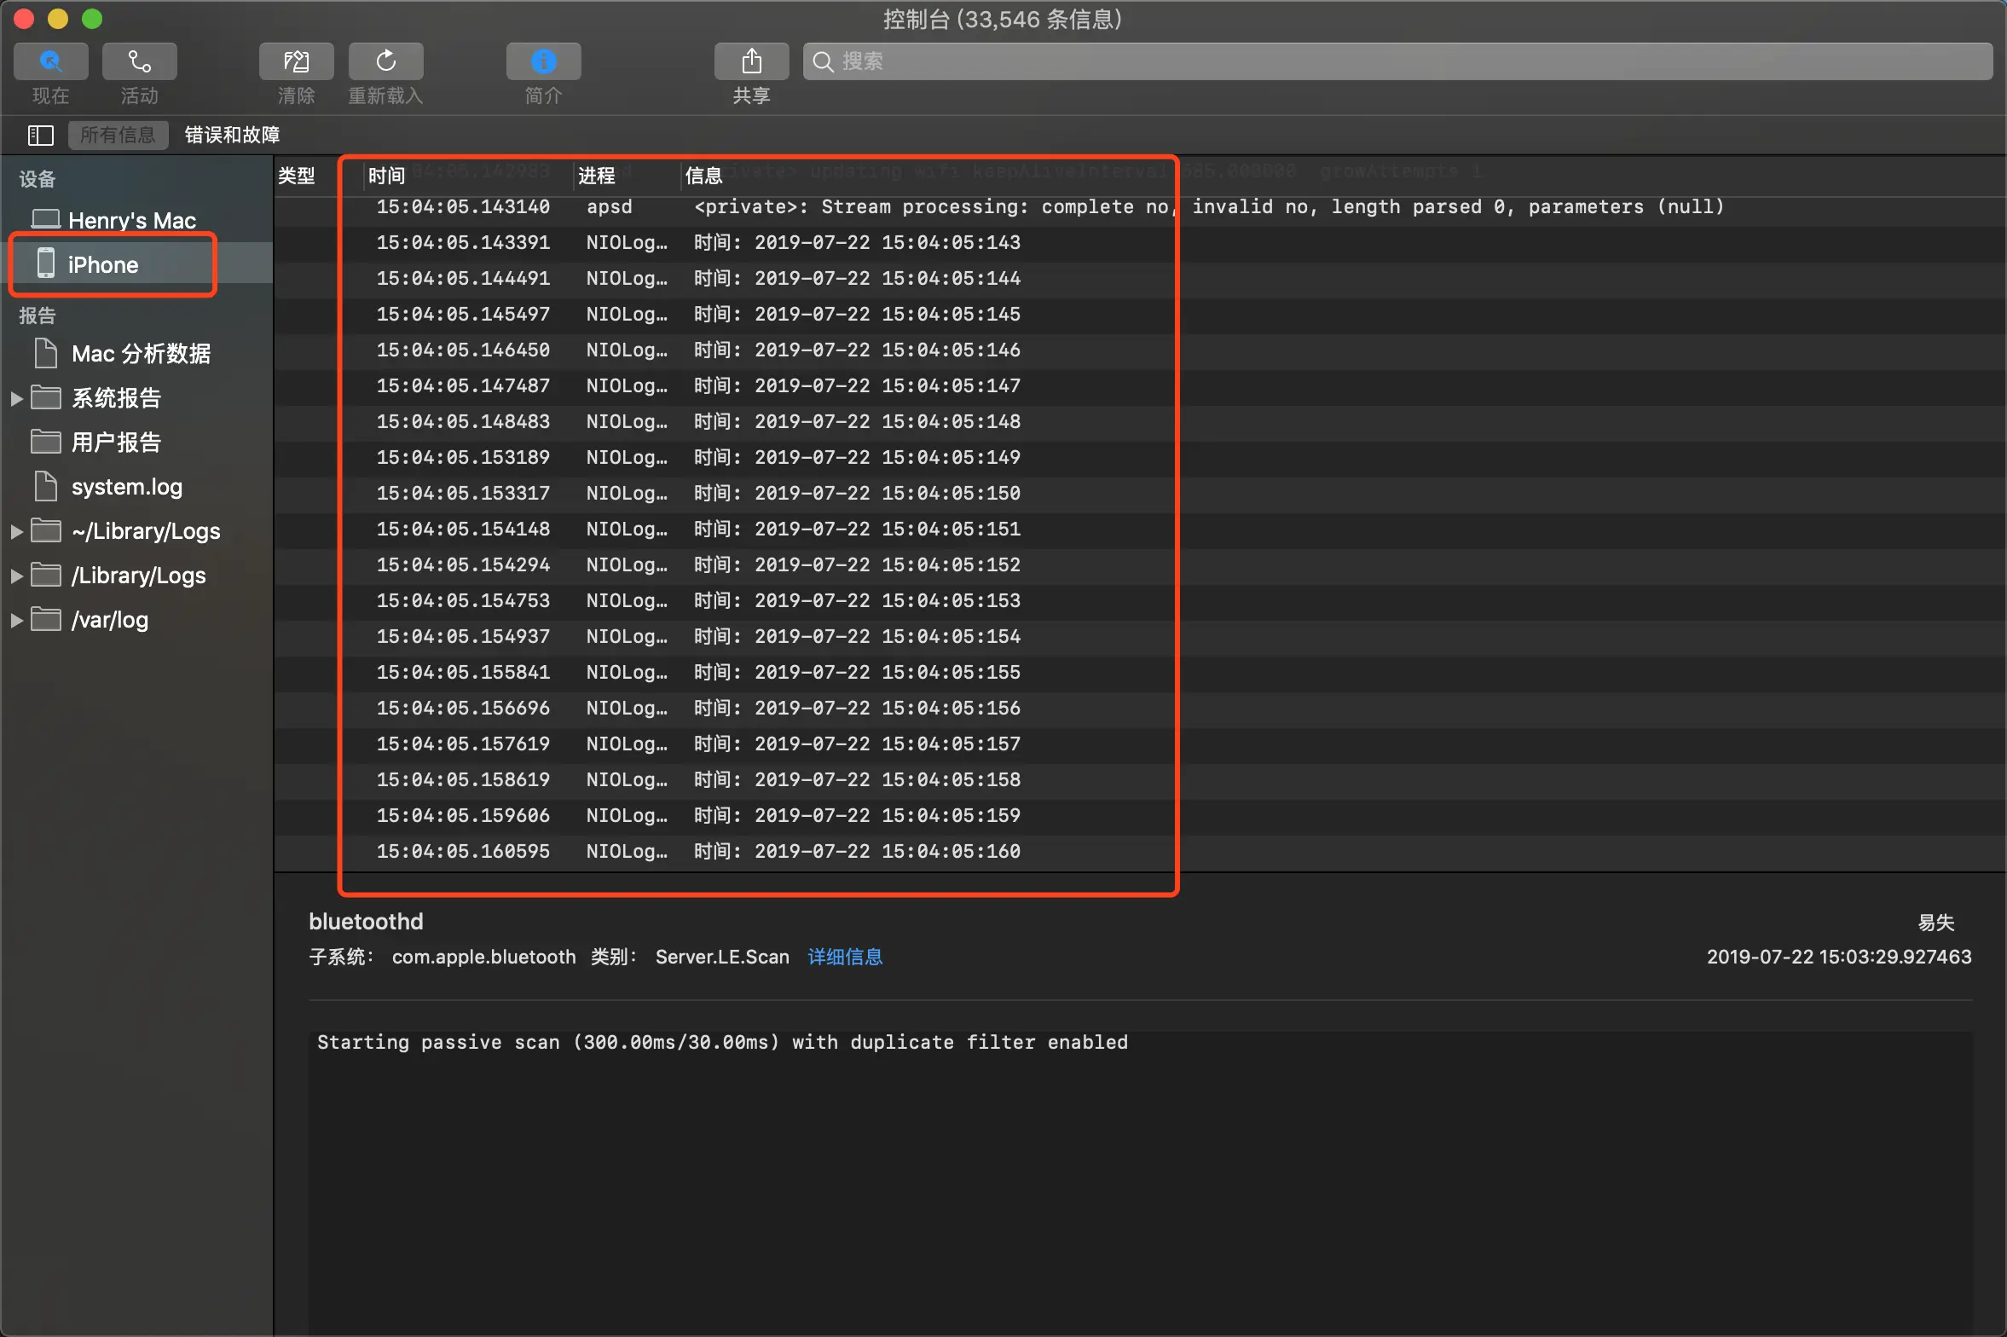Click the 清除 (Clear) toolbar icon
Viewport: 2007px width, 1337px height.
click(296, 61)
